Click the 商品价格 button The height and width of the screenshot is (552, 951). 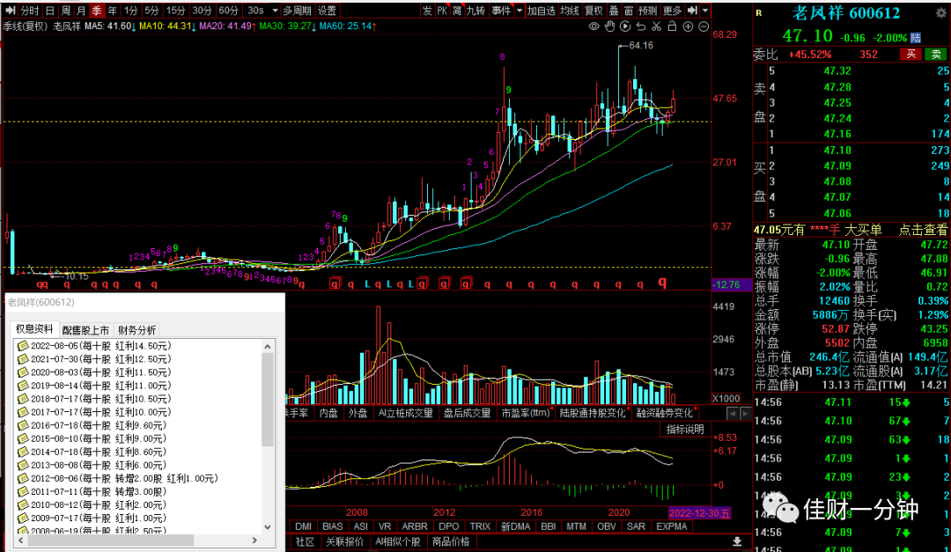point(451,541)
